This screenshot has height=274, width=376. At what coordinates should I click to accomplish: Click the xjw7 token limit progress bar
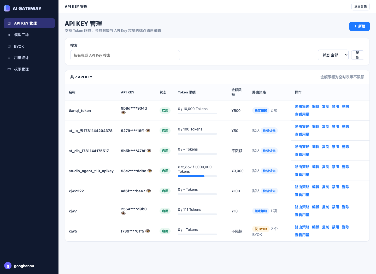[197, 214]
